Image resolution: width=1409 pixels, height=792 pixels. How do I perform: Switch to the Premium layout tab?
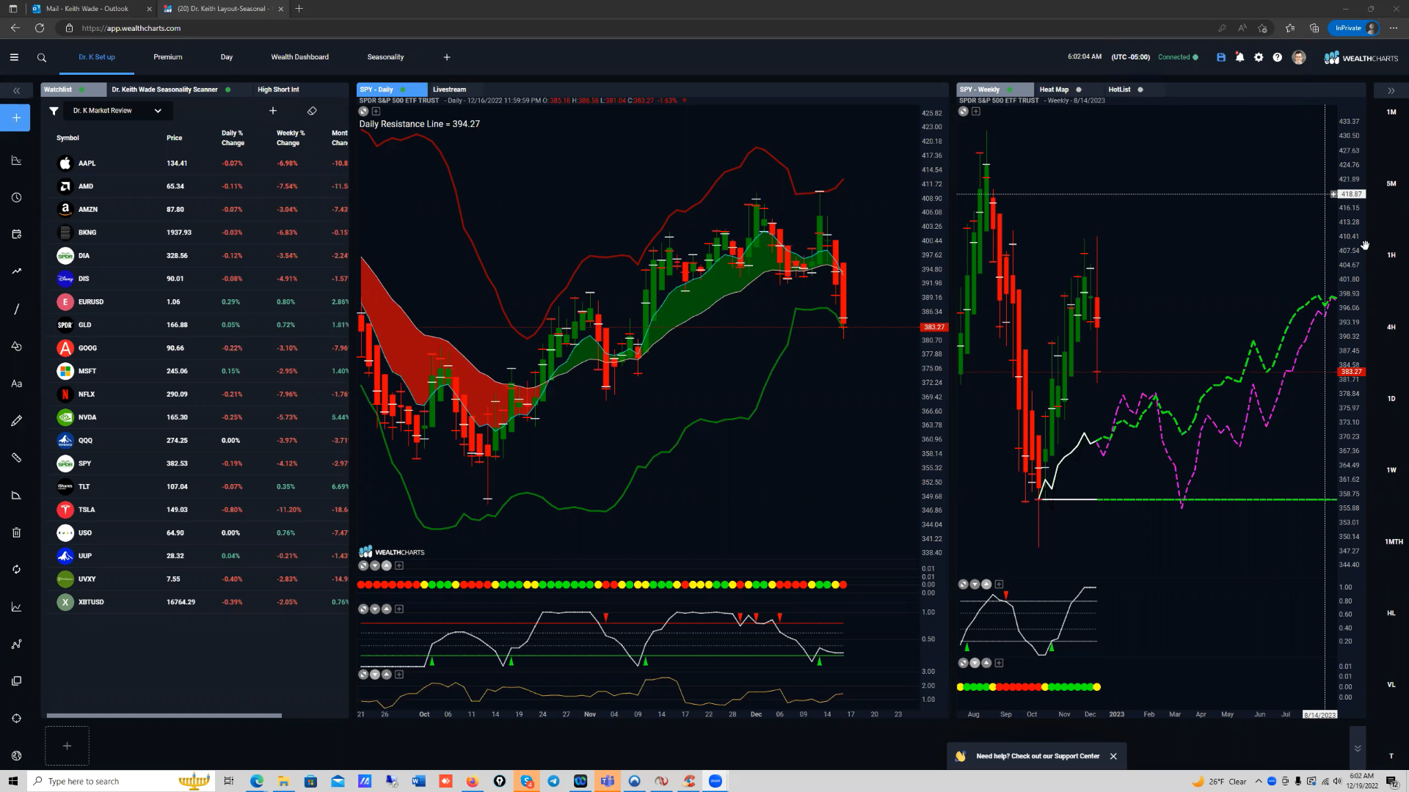(167, 57)
